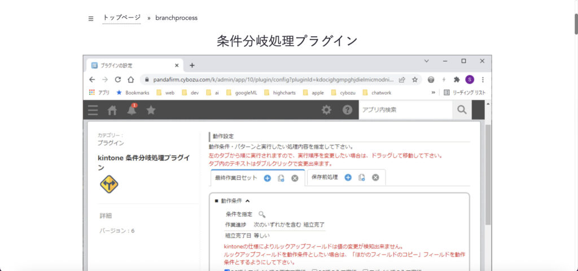Click the 組立完了日 等しい condition text
Image resolution: width=578 pixels, height=271 pixels.
tap(247, 235)
